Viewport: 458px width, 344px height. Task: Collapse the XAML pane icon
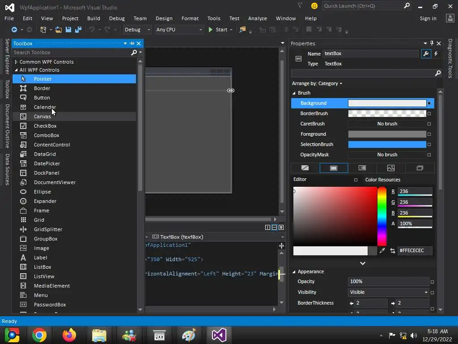pyautogui.click(x=281, y=227)
